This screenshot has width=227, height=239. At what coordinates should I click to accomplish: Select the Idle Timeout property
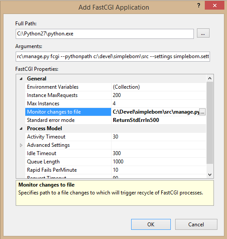click(68, 153)
